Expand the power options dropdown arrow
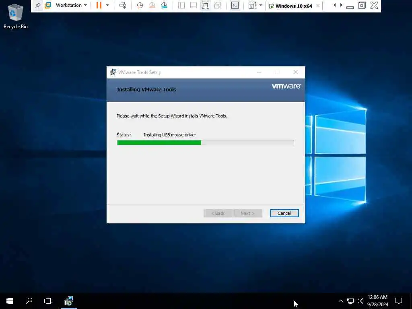This screenshot has height=309, width=412. [x=107, y=5]
